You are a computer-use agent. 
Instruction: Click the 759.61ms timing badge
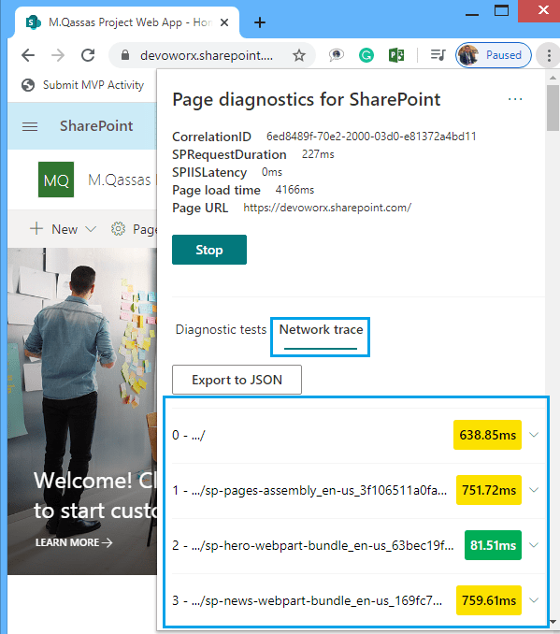pos(489,600)
